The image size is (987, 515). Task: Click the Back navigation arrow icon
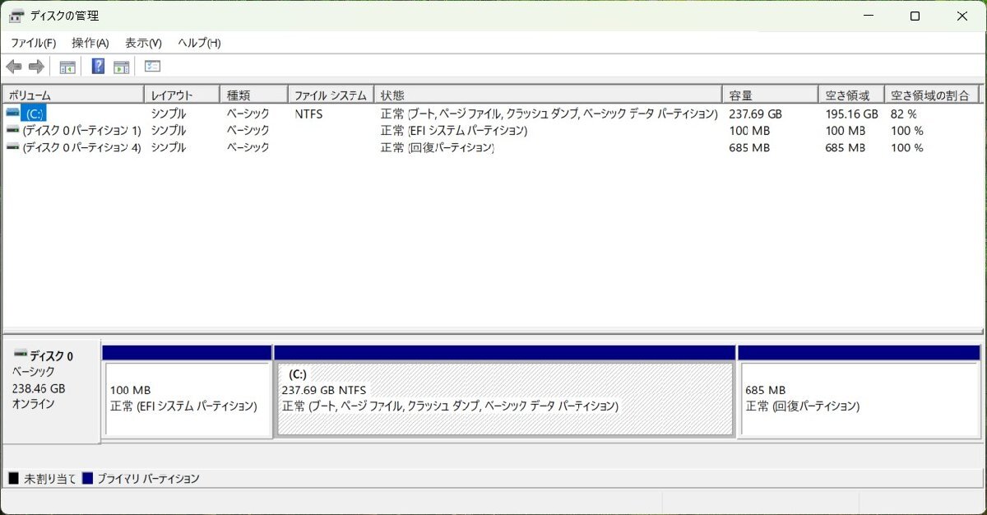tap(13, 67)
